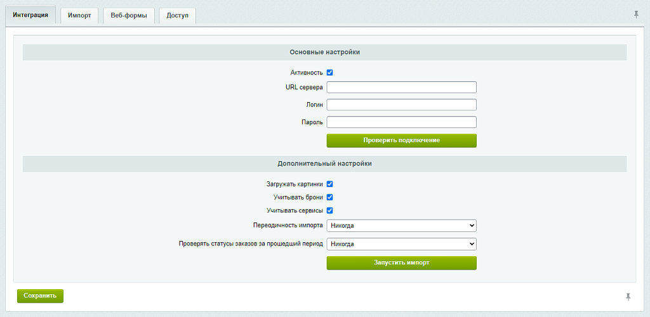Click the pin icon beside the tab bar
Screen dimensions: 650x317
636,14
